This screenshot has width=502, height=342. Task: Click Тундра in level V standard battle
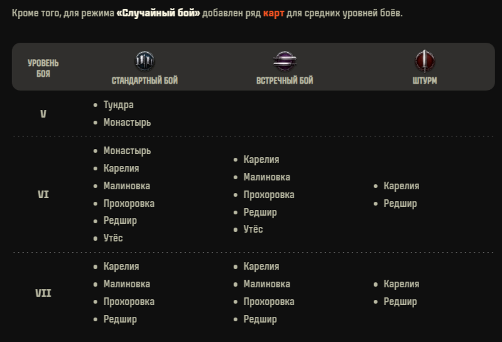[x=119, y=105]
